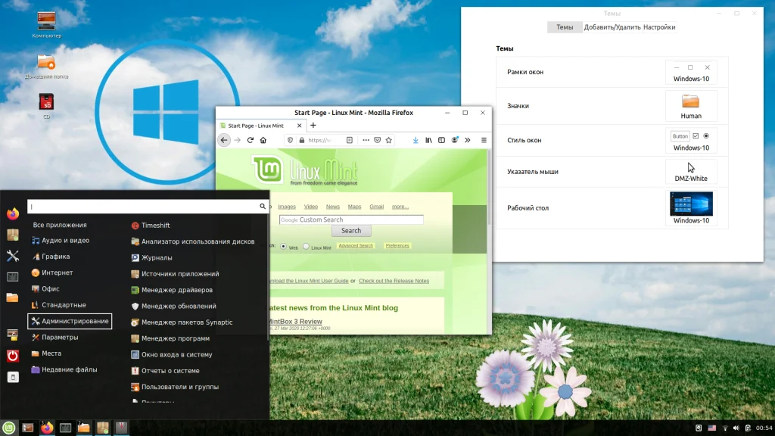Select the Web radio button

click(x=283, y=246)
